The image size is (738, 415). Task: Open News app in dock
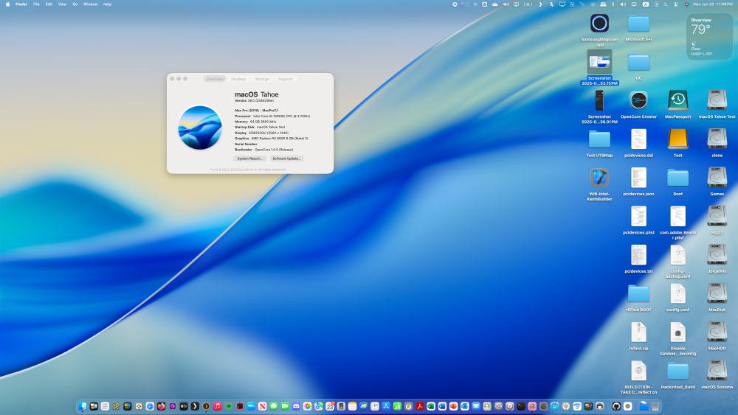coord(262,406)
